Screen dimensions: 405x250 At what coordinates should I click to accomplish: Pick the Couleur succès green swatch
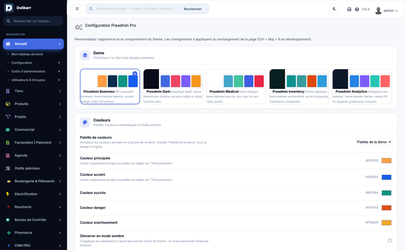pos(386,193)
